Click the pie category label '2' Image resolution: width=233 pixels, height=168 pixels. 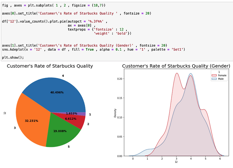[x=88, y=124]
